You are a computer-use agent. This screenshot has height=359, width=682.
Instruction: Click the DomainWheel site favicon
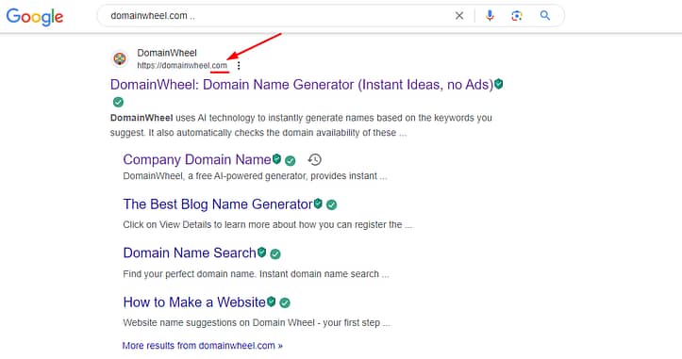120,58
